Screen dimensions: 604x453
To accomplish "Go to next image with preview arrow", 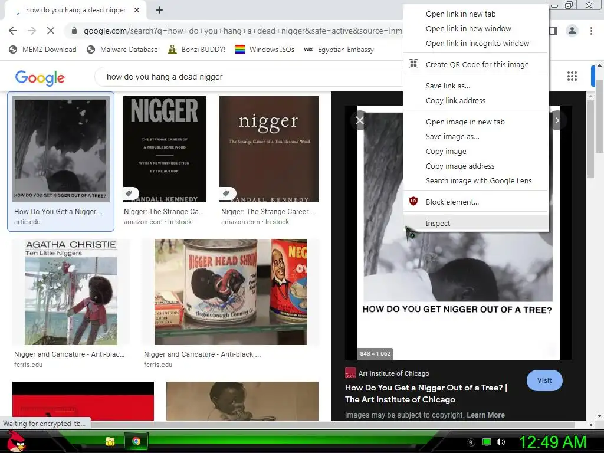I will pos(557,120).
